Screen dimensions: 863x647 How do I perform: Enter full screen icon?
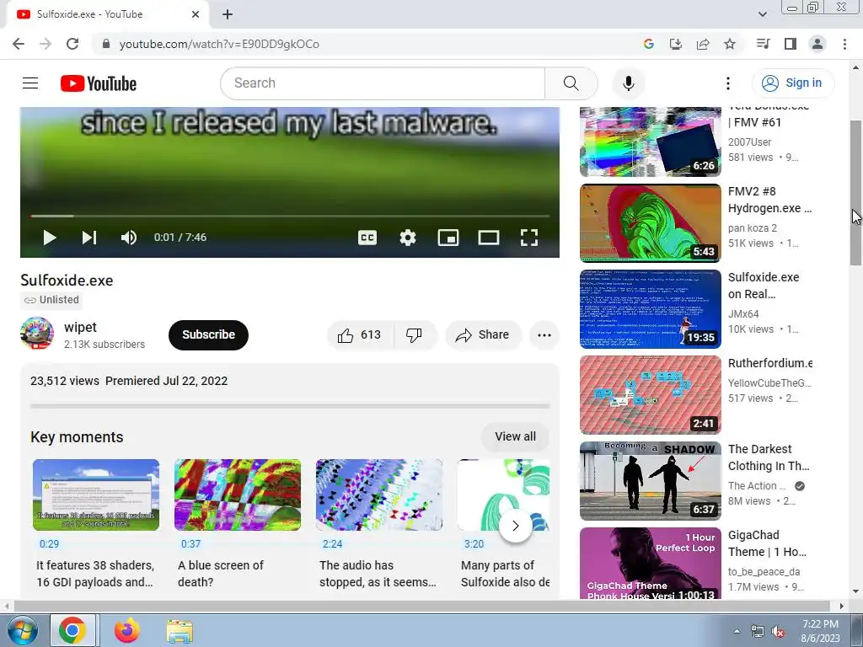[x=529, y=238]
